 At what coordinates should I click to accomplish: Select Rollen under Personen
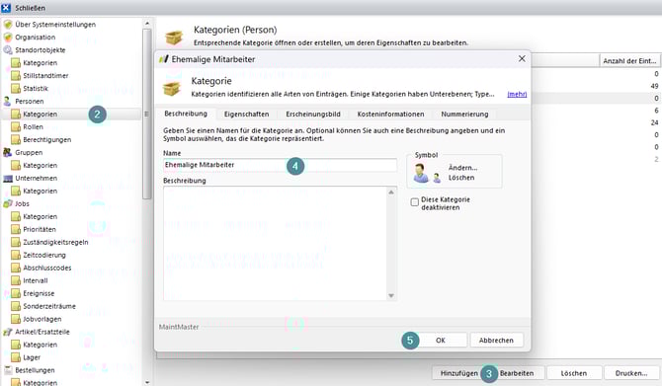pos(33,127)
